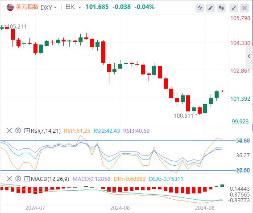Collapse chart with shrink arrows icon
253x213 pixels.
(234, 8)
